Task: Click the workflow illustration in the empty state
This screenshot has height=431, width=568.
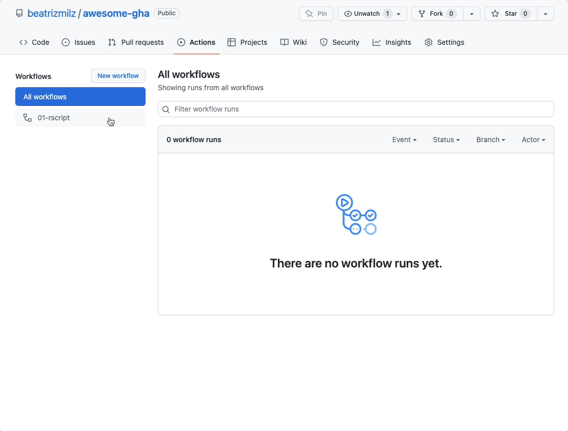Action: click(356, 214)
